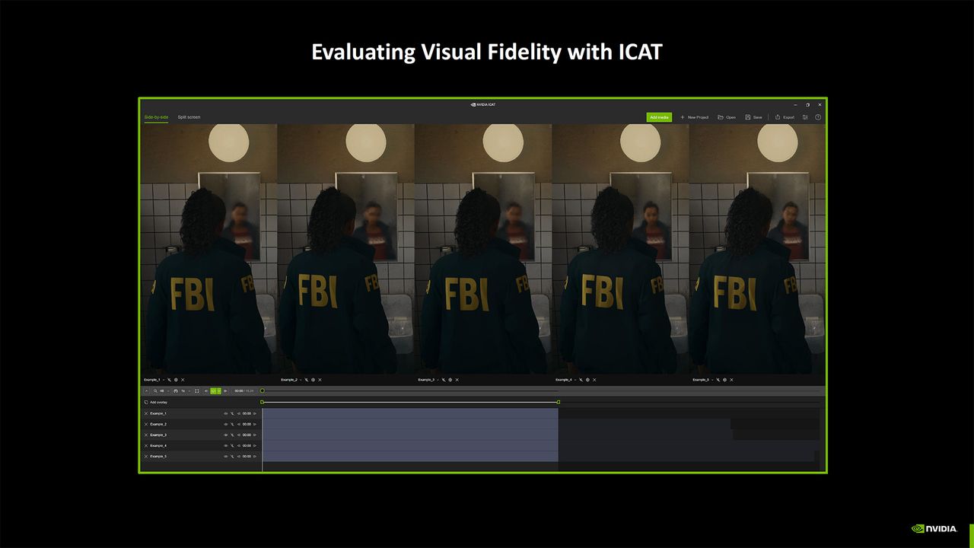Close the Example_5 viewer pane
The image size is (974, 548).
click(731, 379)
